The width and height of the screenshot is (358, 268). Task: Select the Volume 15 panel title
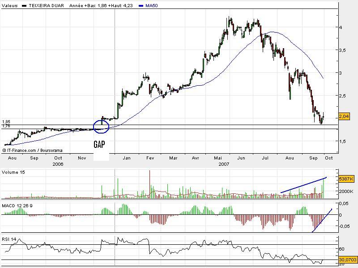tap(13, 172)
